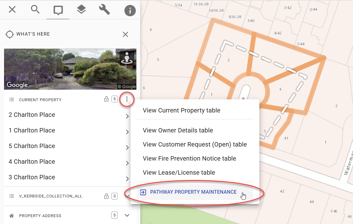
Task: Open the wrench tools icon
Action: [104, 9]
